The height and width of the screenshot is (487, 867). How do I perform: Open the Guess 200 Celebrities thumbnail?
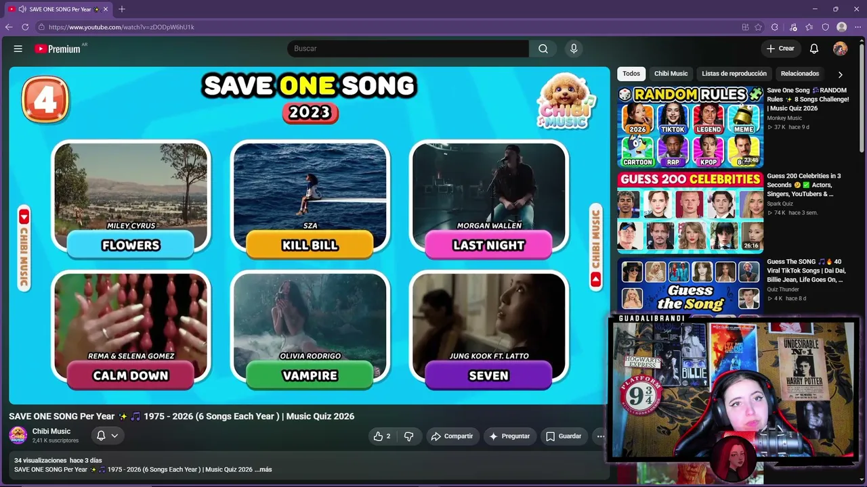click(x=690, y=212)
